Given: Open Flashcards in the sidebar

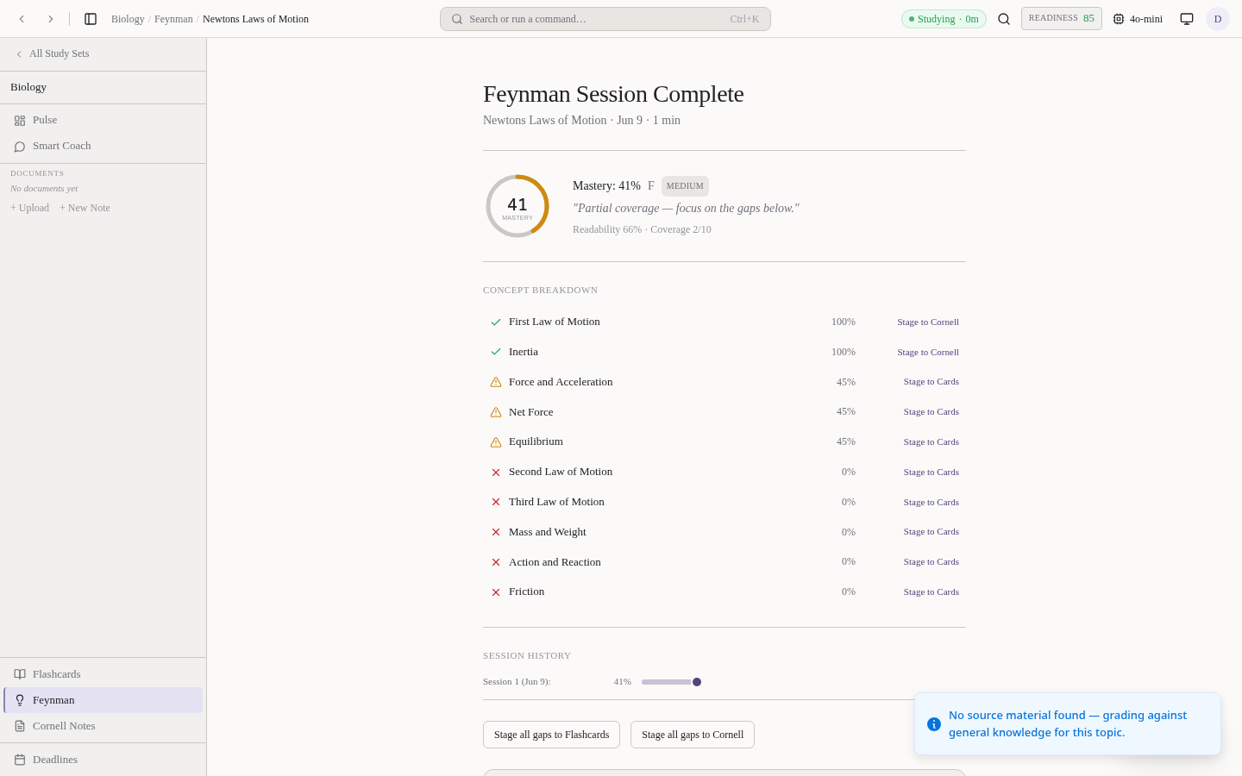Looking at the screenshot, I should [103, 674].
